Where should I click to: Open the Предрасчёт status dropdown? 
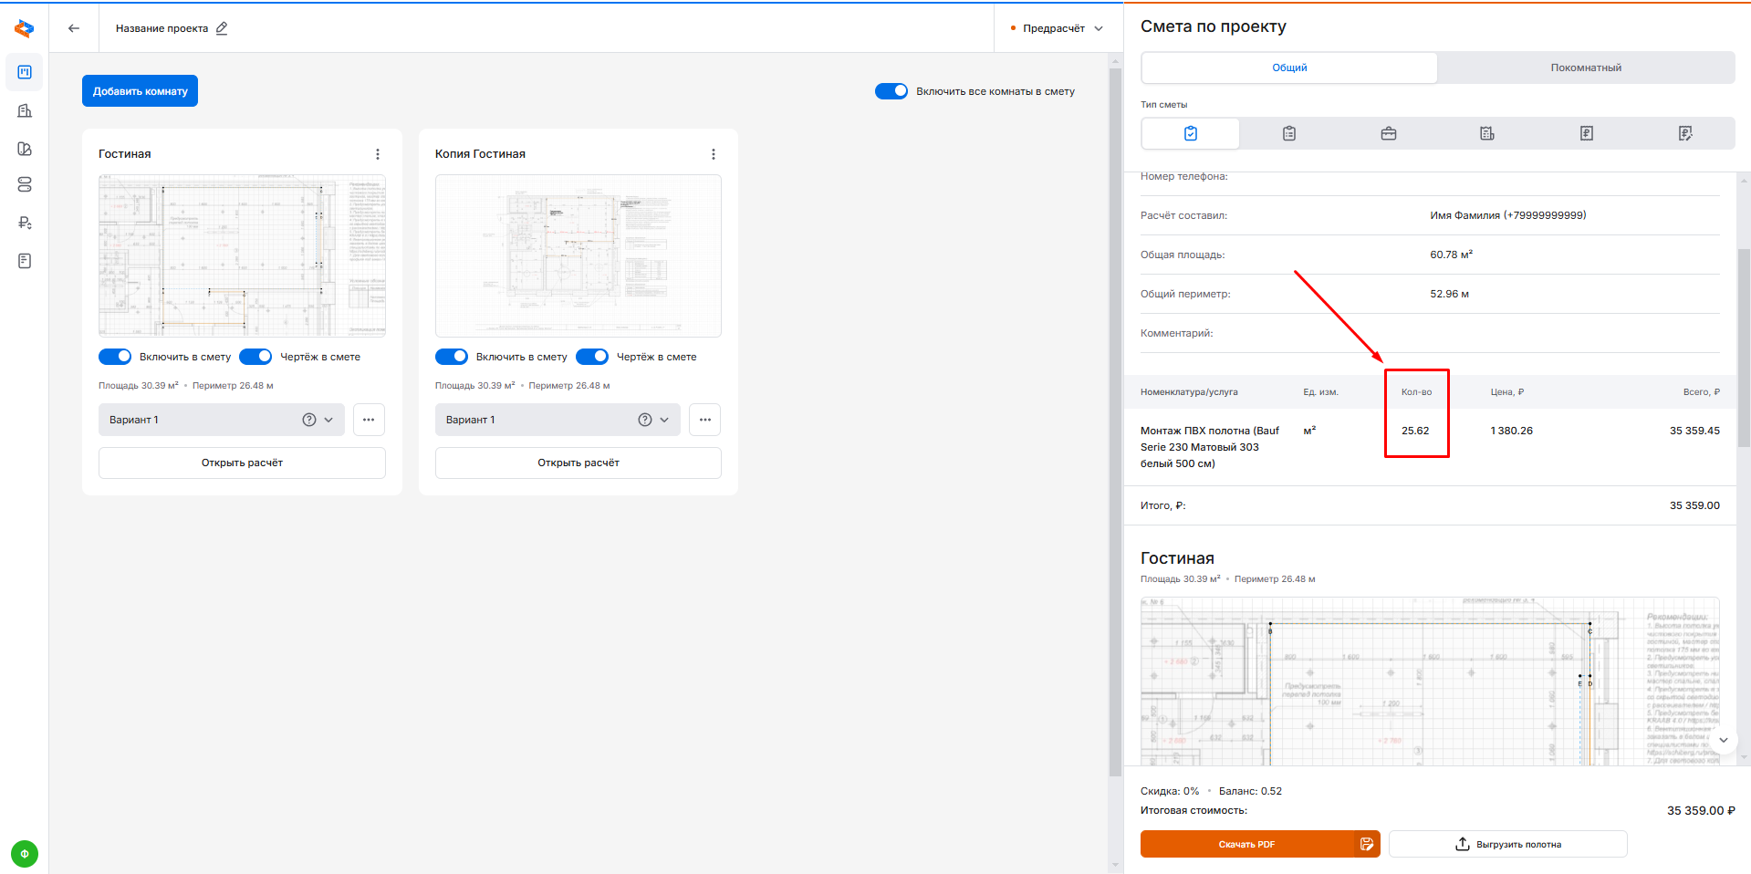tap(1057, 28)
